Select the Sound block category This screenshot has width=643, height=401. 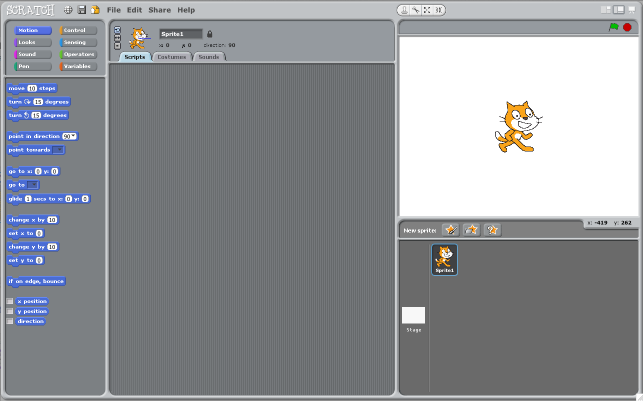[33, 54]
